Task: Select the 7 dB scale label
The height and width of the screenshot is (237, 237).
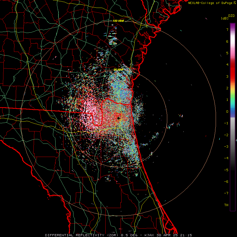Action: point(227,29)
